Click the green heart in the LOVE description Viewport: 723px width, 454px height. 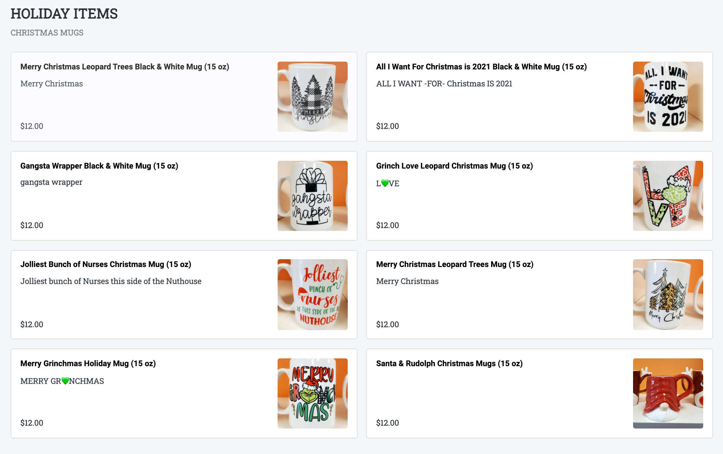click(385, 183)
